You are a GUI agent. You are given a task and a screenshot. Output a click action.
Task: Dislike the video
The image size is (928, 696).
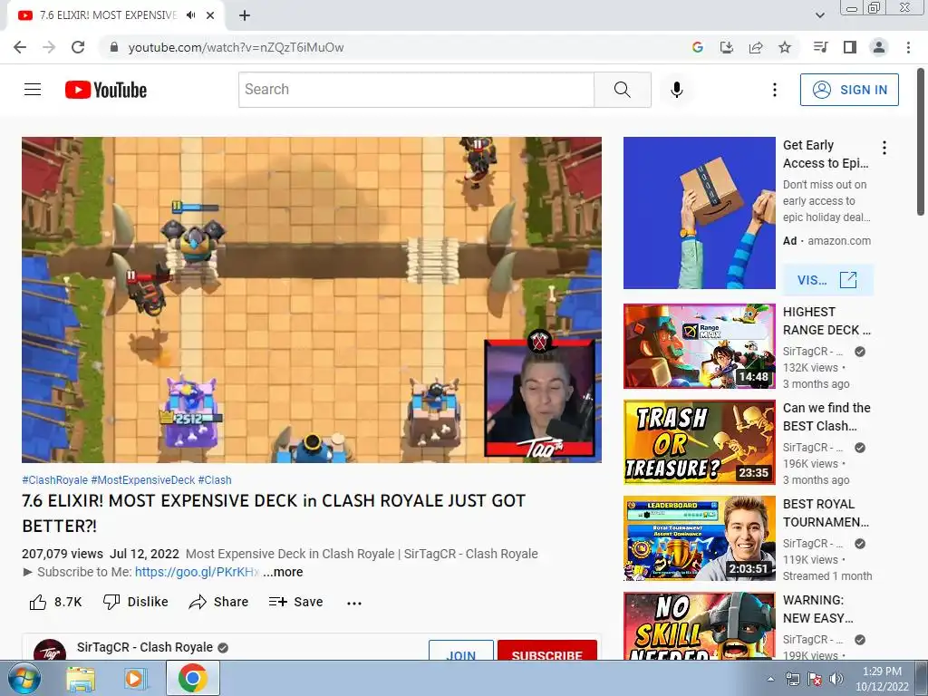(x=136, y=602)
